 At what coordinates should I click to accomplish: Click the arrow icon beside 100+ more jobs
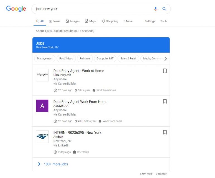tap(39, 164)
